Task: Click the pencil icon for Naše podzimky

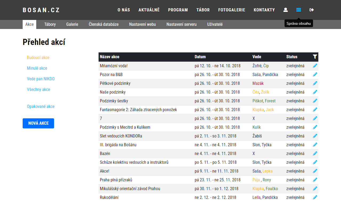Action: click(x=315, y=92)
